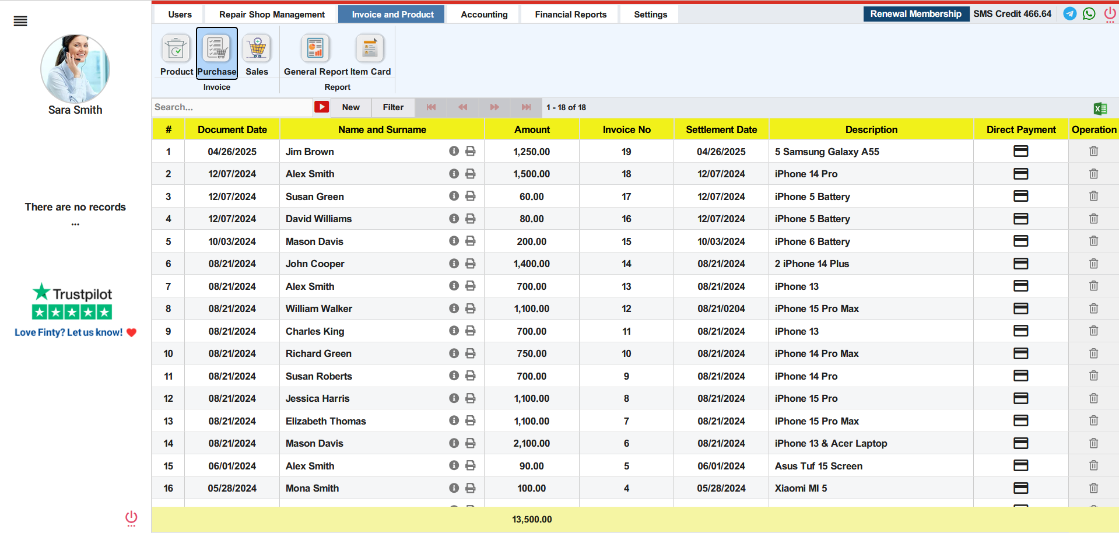Select settlement date '08/21/0204'
The height and width of the screenshot is (533, 1119).
tap(721, 308)
